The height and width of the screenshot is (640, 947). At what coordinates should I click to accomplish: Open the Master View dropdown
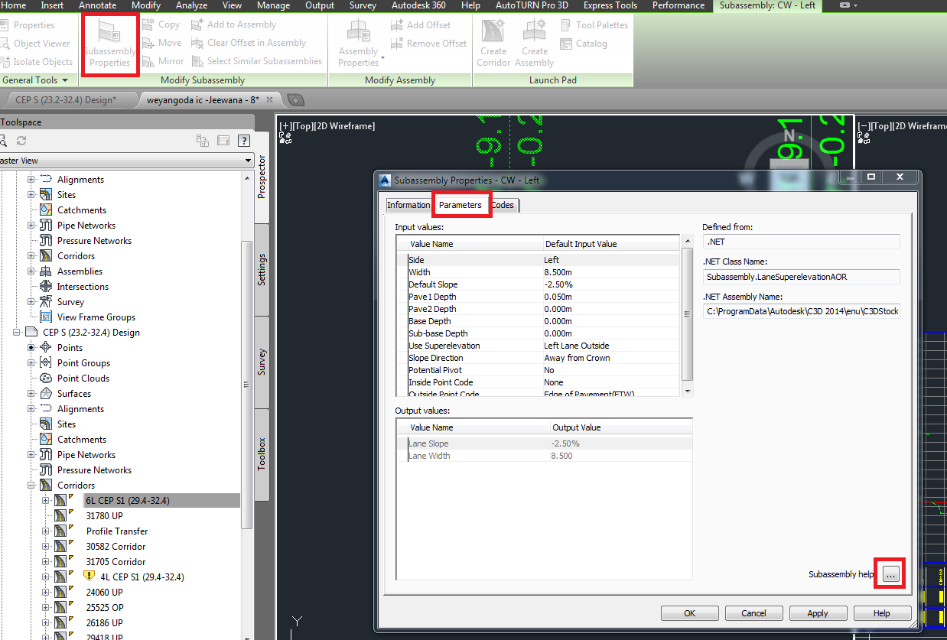248,160
